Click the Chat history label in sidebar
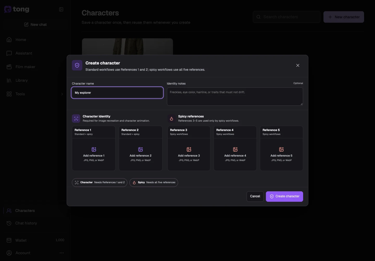The width and height of the screenshot is (375, 261). (26, 223)
